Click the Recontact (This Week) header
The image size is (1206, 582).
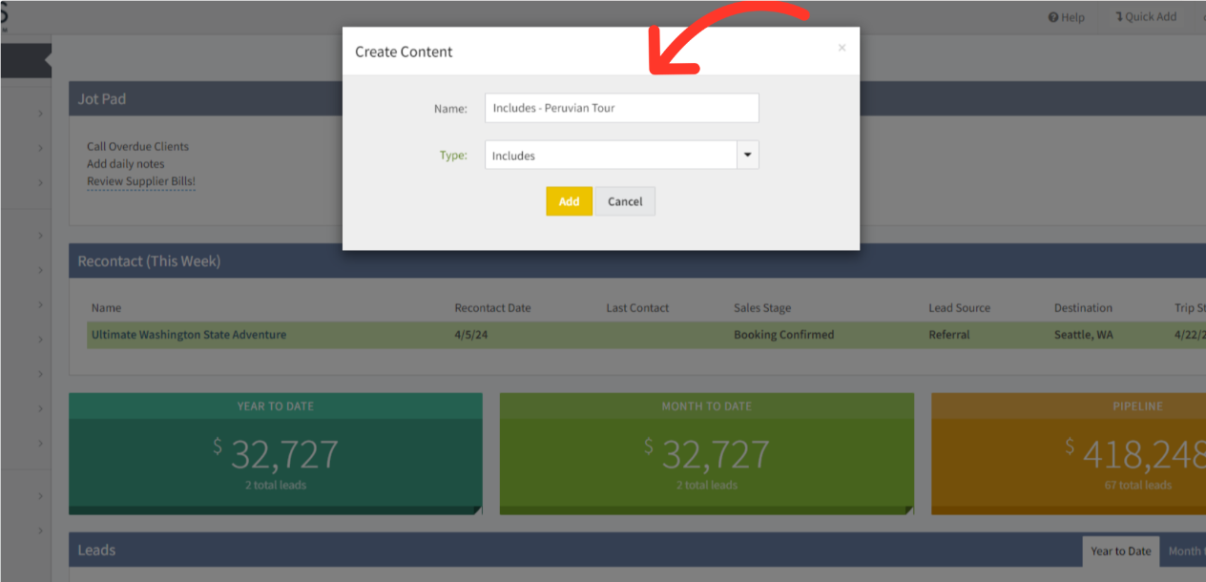click(637, 260)
